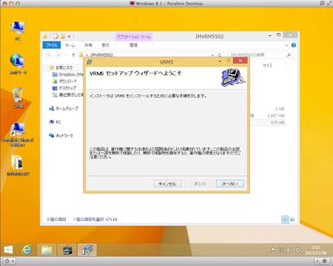Click the installer taskbar icon
333x266 pixels.
coord(87,250)
